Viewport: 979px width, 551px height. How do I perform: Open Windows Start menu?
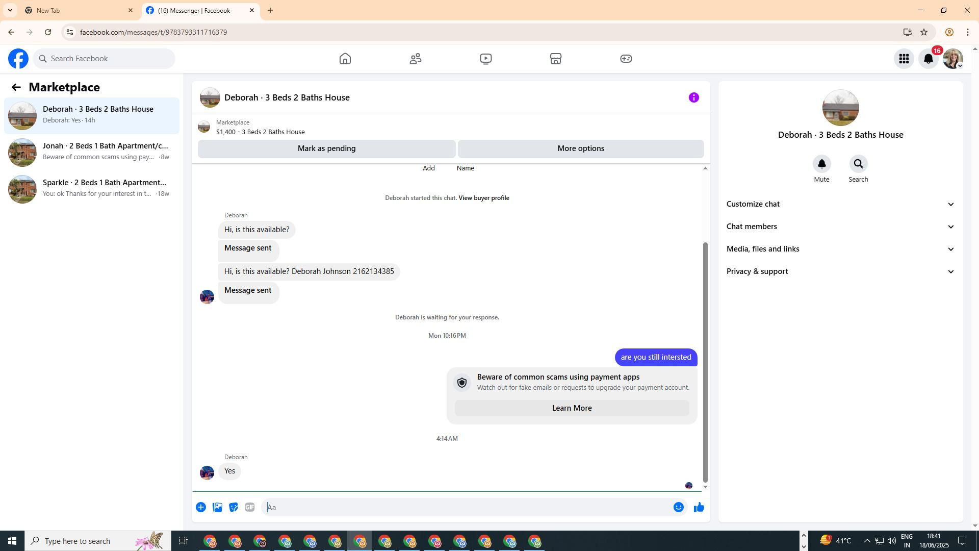click(12, 541)
